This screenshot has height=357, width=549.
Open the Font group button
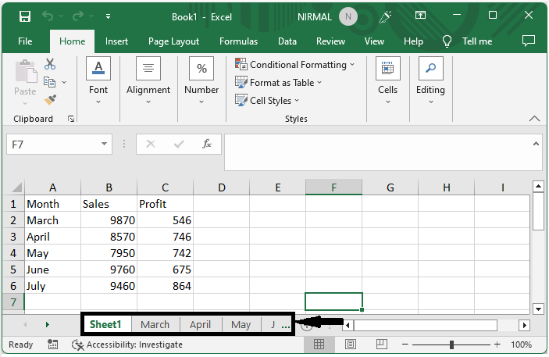[98, 80]
